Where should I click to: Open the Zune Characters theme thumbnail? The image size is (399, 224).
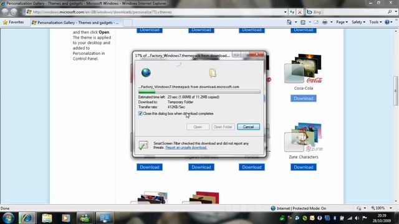tap(303, 137)
